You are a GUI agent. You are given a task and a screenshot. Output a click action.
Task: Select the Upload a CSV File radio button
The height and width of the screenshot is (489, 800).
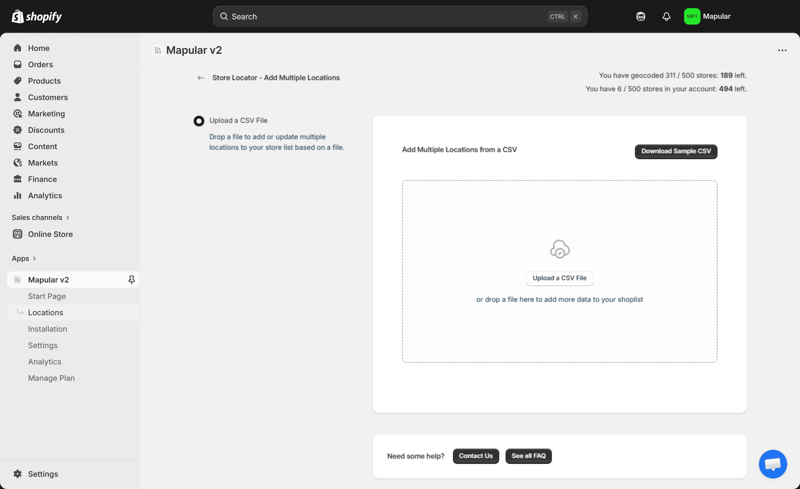click(199, 121)
